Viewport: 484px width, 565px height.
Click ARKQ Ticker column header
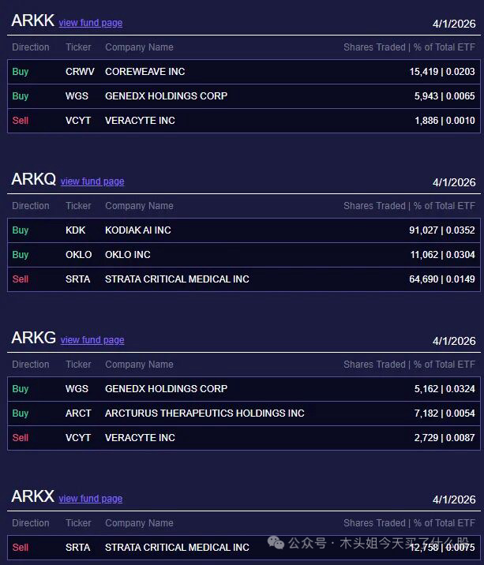[x=78, y=206]
